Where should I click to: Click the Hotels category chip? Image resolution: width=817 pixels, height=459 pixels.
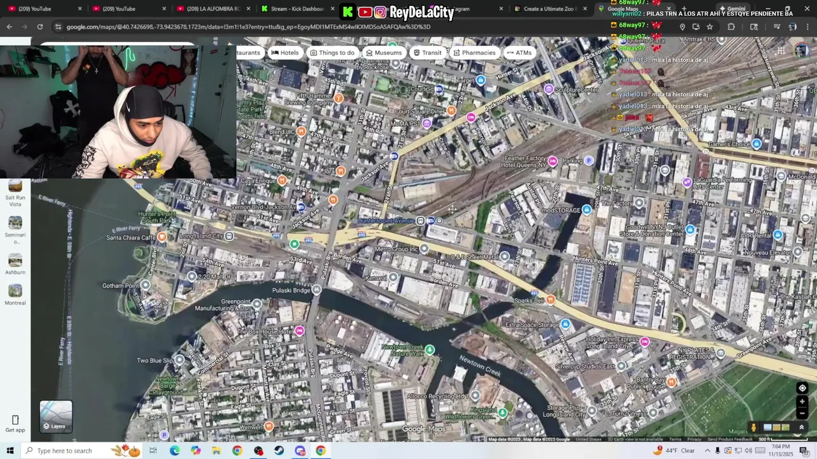point(285,53)
